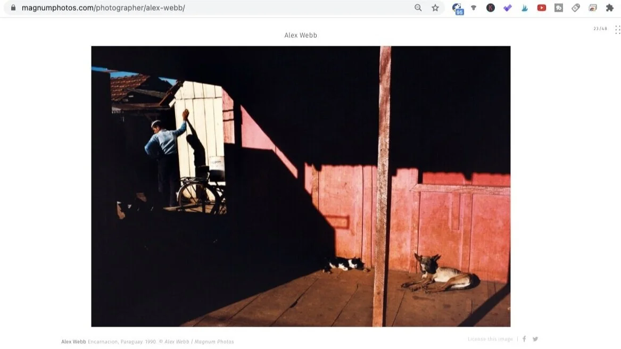The height and width of the screenshot is (349, 621).
Task: Open the dark circular K extension
Action: [490, 7]
